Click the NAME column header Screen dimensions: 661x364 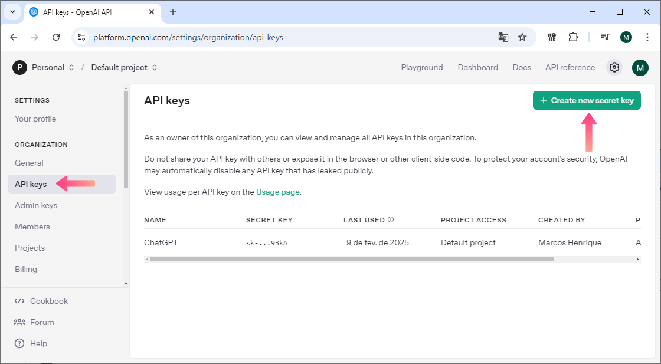[x=155, y=220]
